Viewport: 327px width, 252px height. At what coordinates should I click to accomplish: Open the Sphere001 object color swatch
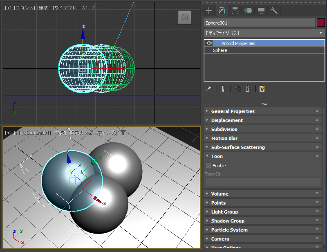(321, 22)
